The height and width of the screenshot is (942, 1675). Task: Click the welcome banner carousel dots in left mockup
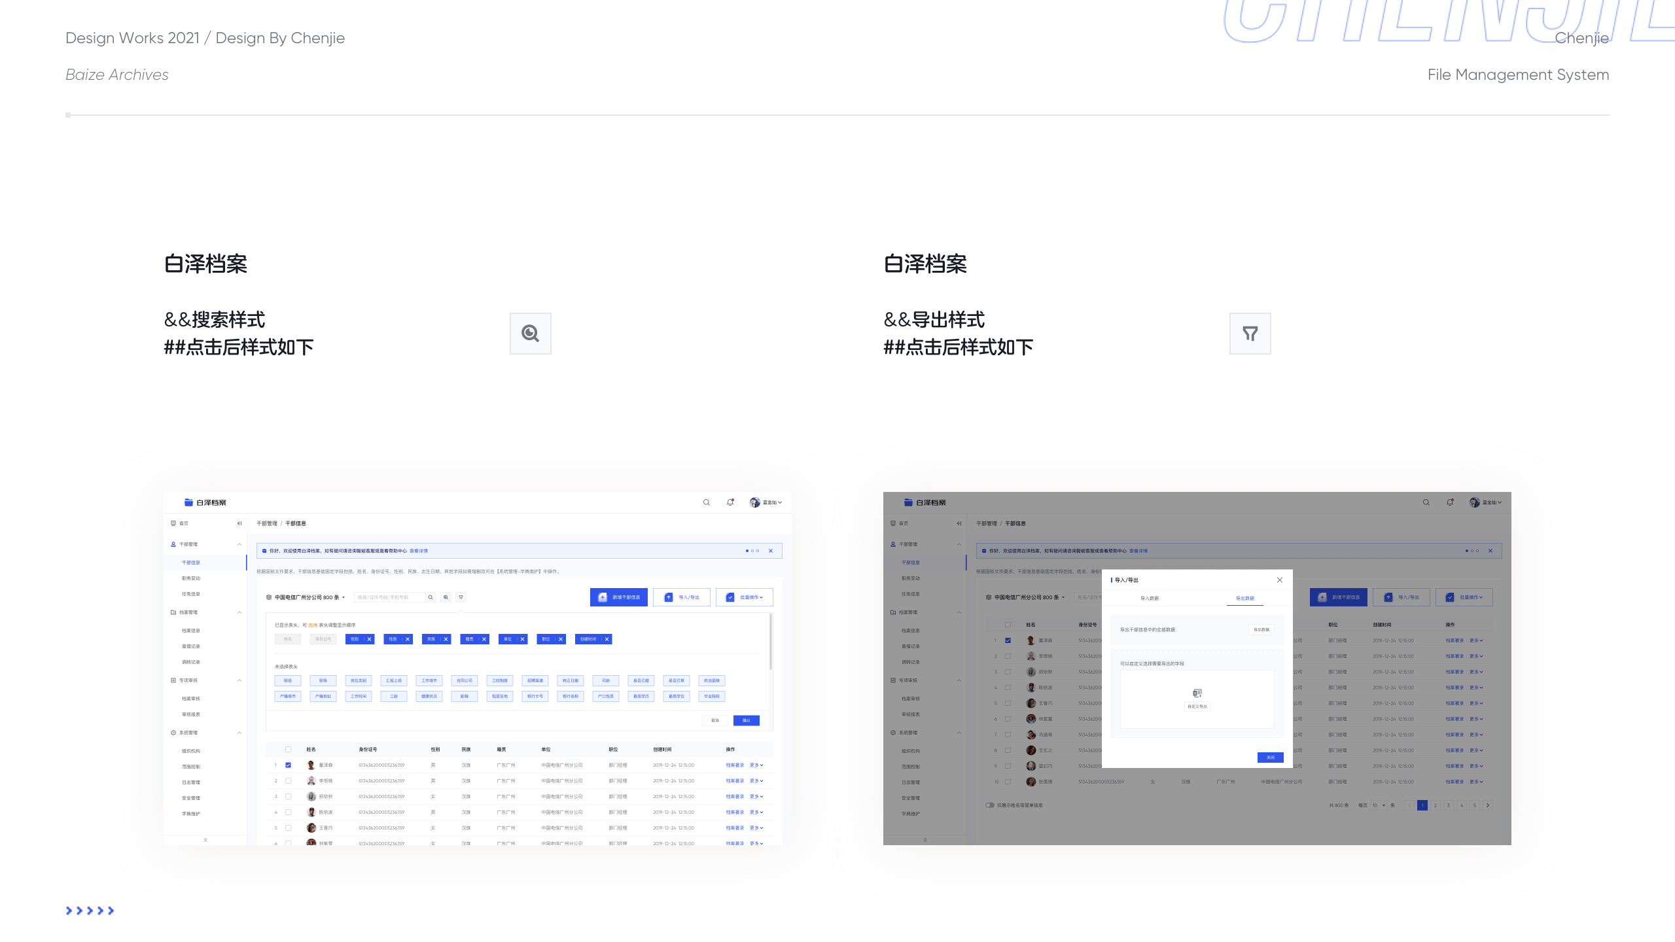click(752, 551)
